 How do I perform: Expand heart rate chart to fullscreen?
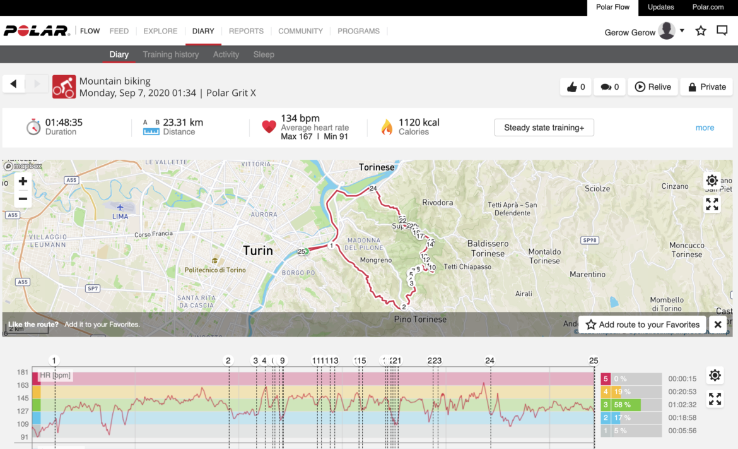point(715,399)
